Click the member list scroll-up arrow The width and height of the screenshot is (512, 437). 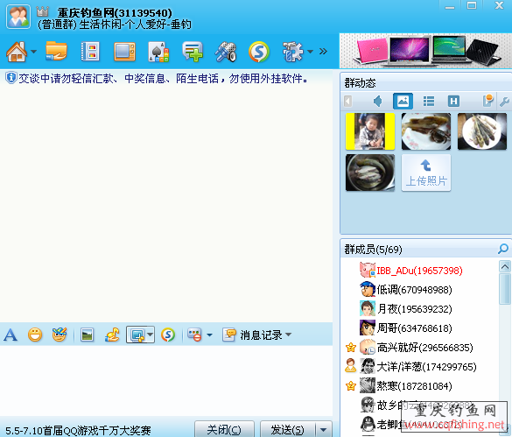tap(505, 267)
